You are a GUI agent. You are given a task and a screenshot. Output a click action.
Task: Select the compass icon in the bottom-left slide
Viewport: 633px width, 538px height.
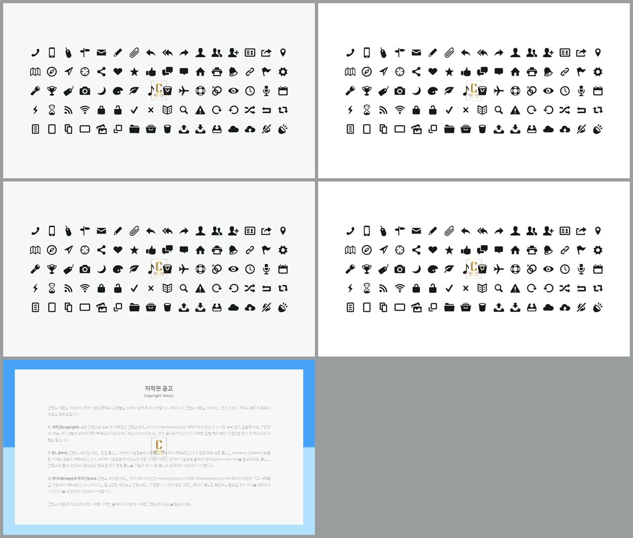click(52, 250)
